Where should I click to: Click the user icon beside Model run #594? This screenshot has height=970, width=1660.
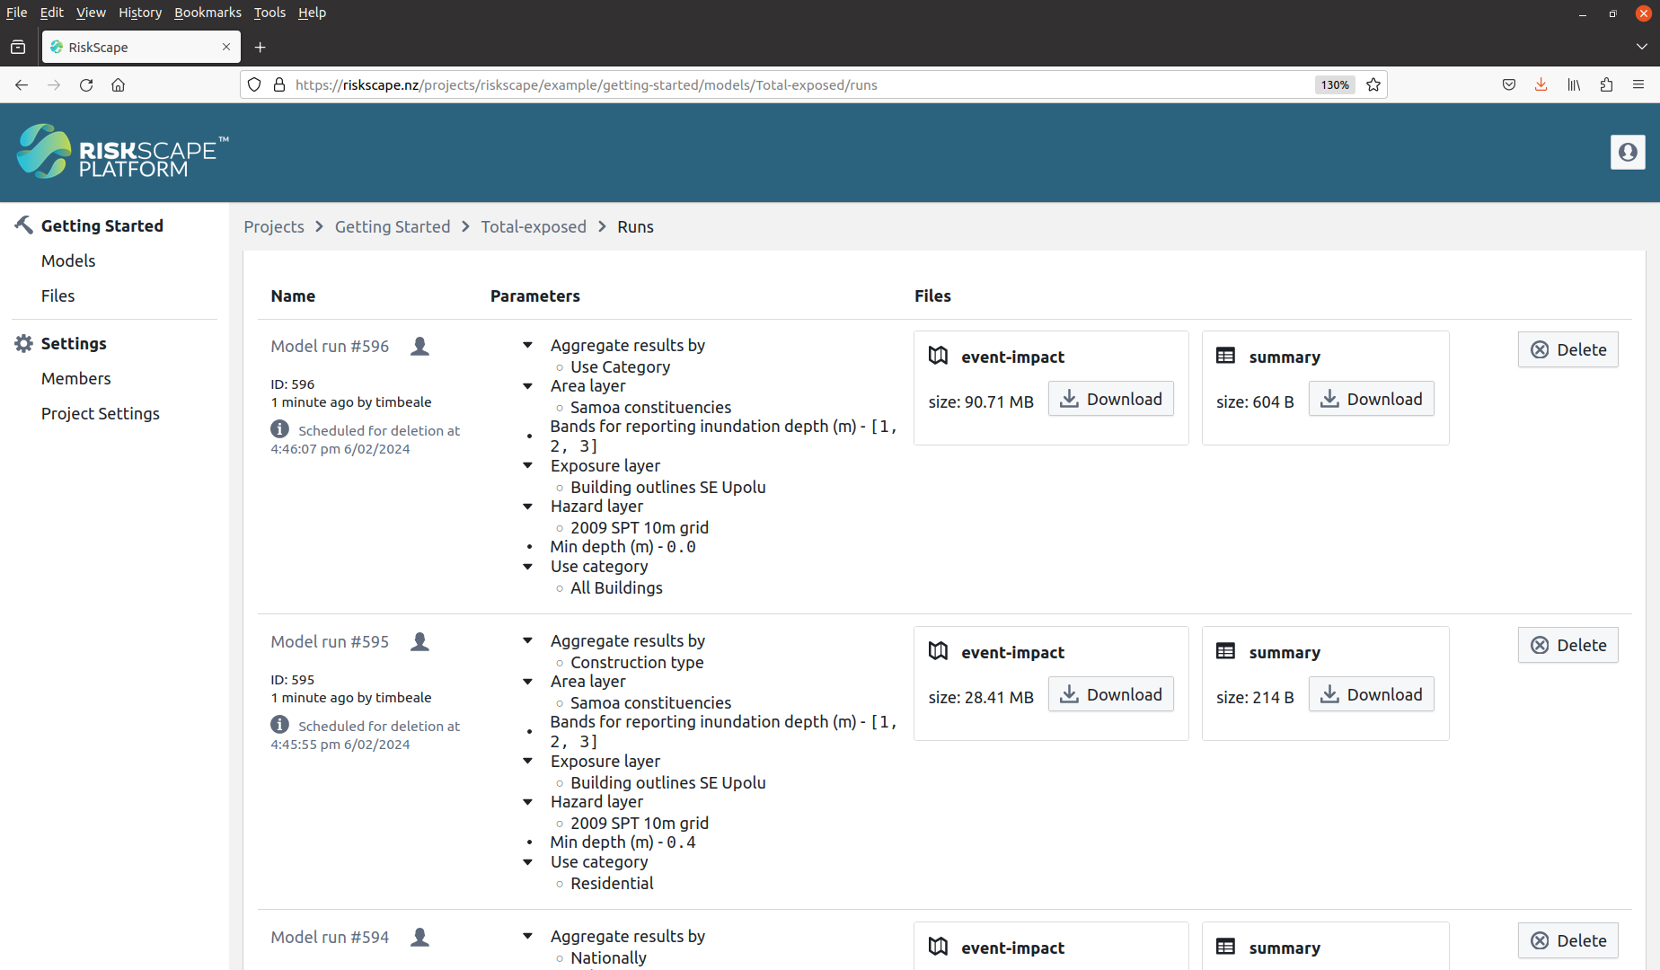[x=419, y=938]
